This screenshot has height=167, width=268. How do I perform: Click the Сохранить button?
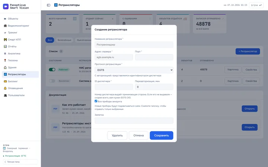pos(162,135)
